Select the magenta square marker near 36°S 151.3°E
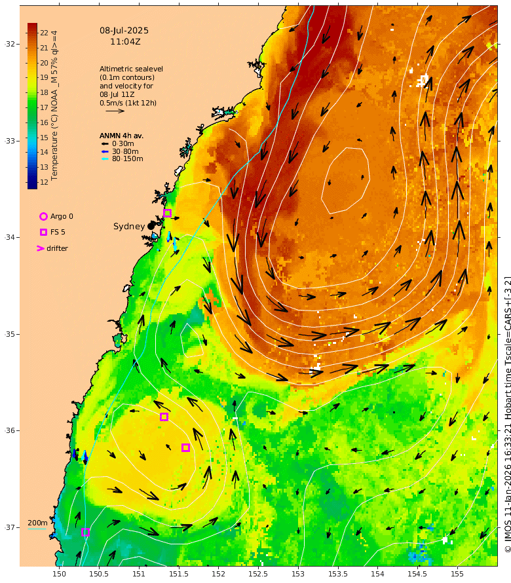 click(x=164, y=417)
